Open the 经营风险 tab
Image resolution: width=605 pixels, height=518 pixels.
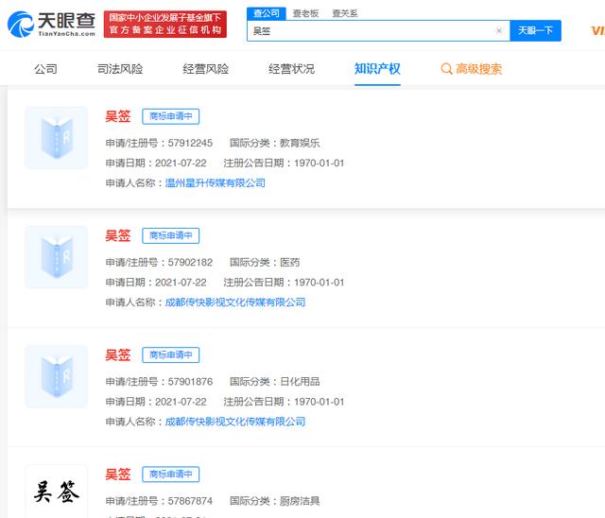click(206, 69)
